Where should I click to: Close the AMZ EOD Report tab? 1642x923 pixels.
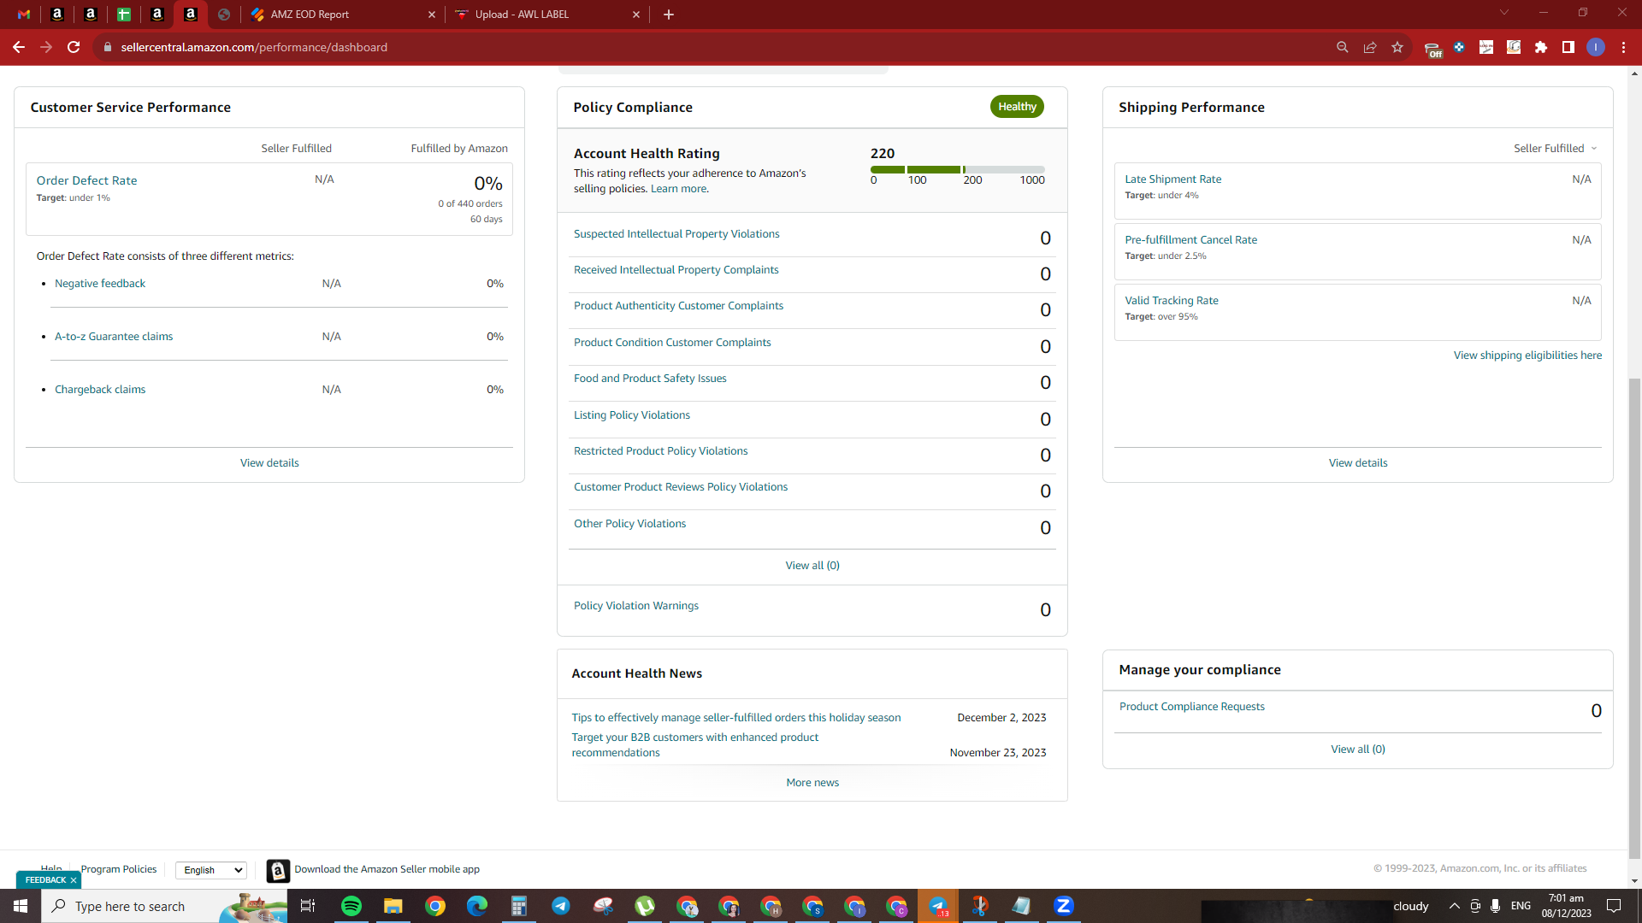pos(432,15)
